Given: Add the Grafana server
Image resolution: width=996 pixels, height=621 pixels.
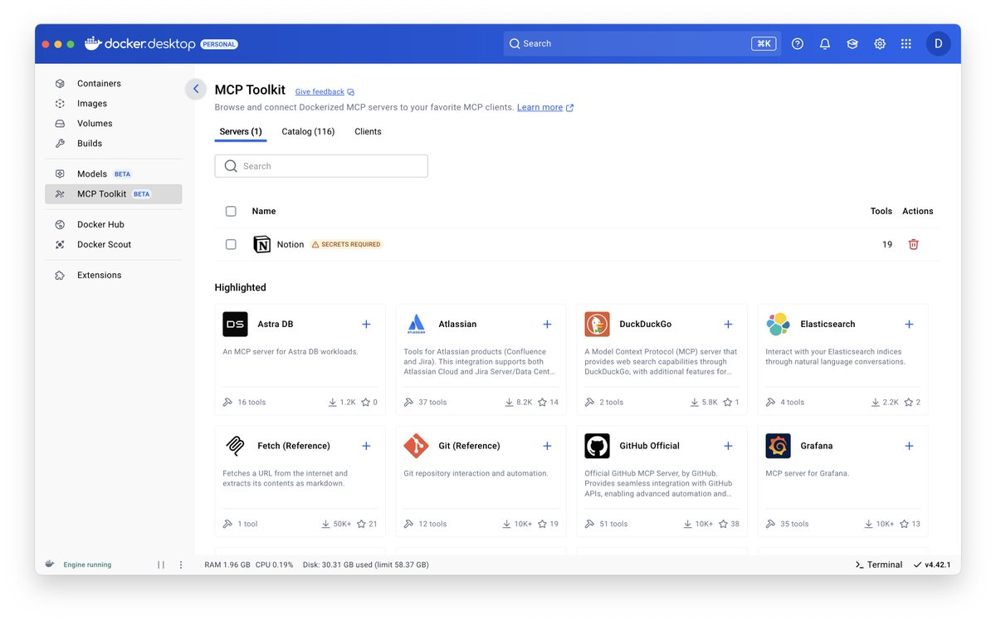Looking at the screenshot, I should click(909, 446).
